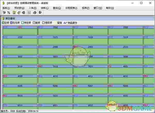Click the first toolbar icon below 系统 menu
This screenshot has height=113, width=155.
[4, 13]
